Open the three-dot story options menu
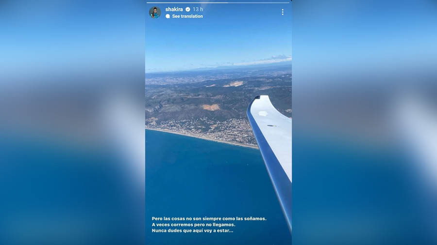 283,12
